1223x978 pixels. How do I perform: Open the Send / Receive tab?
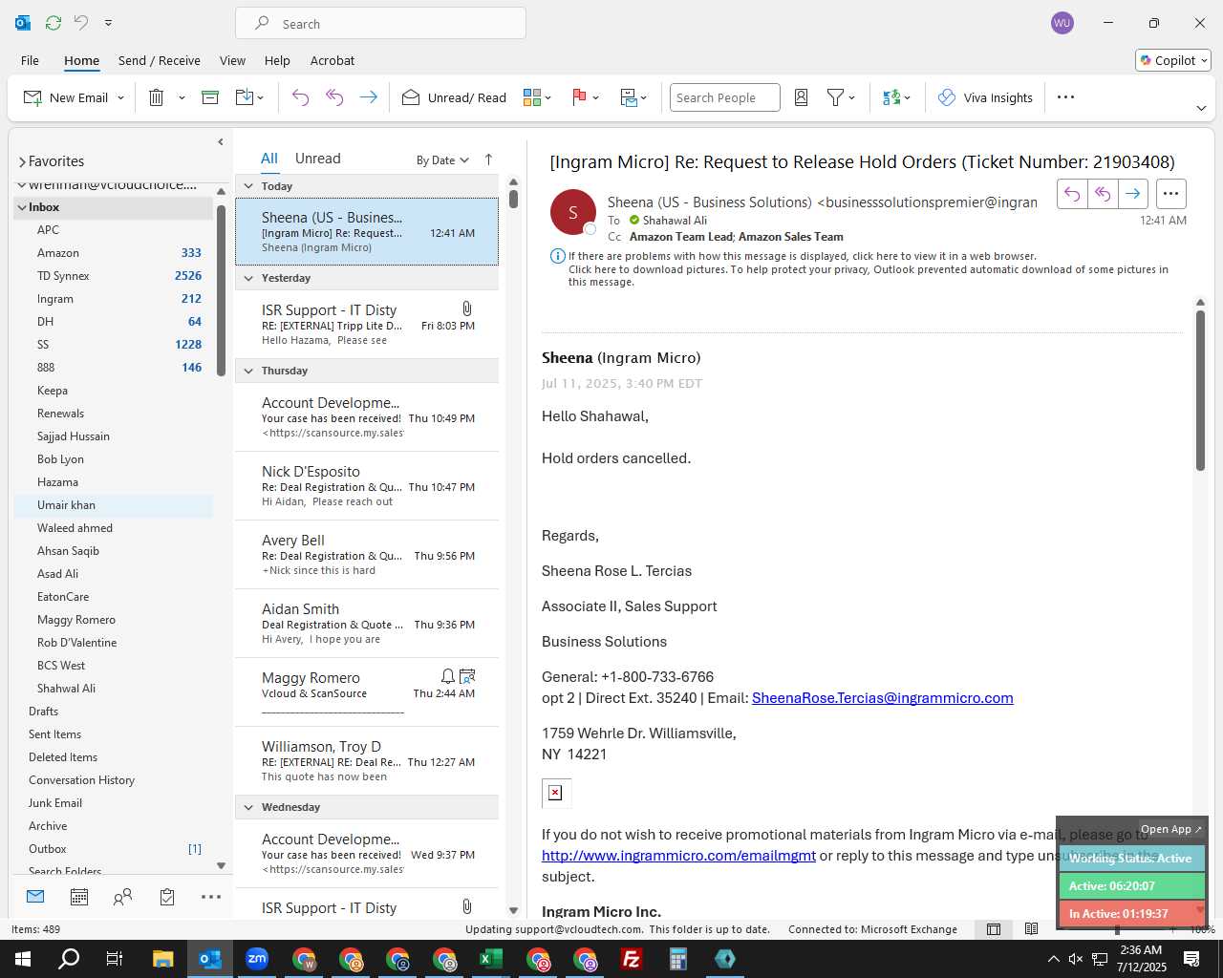[160, 60]
